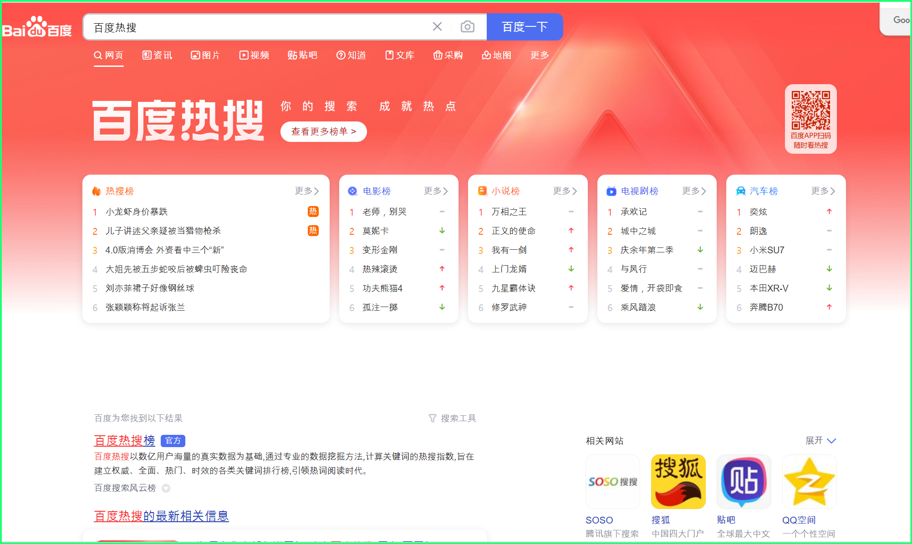Click the 百度一下 search button
912x544 pixels.
coord(525,27)
